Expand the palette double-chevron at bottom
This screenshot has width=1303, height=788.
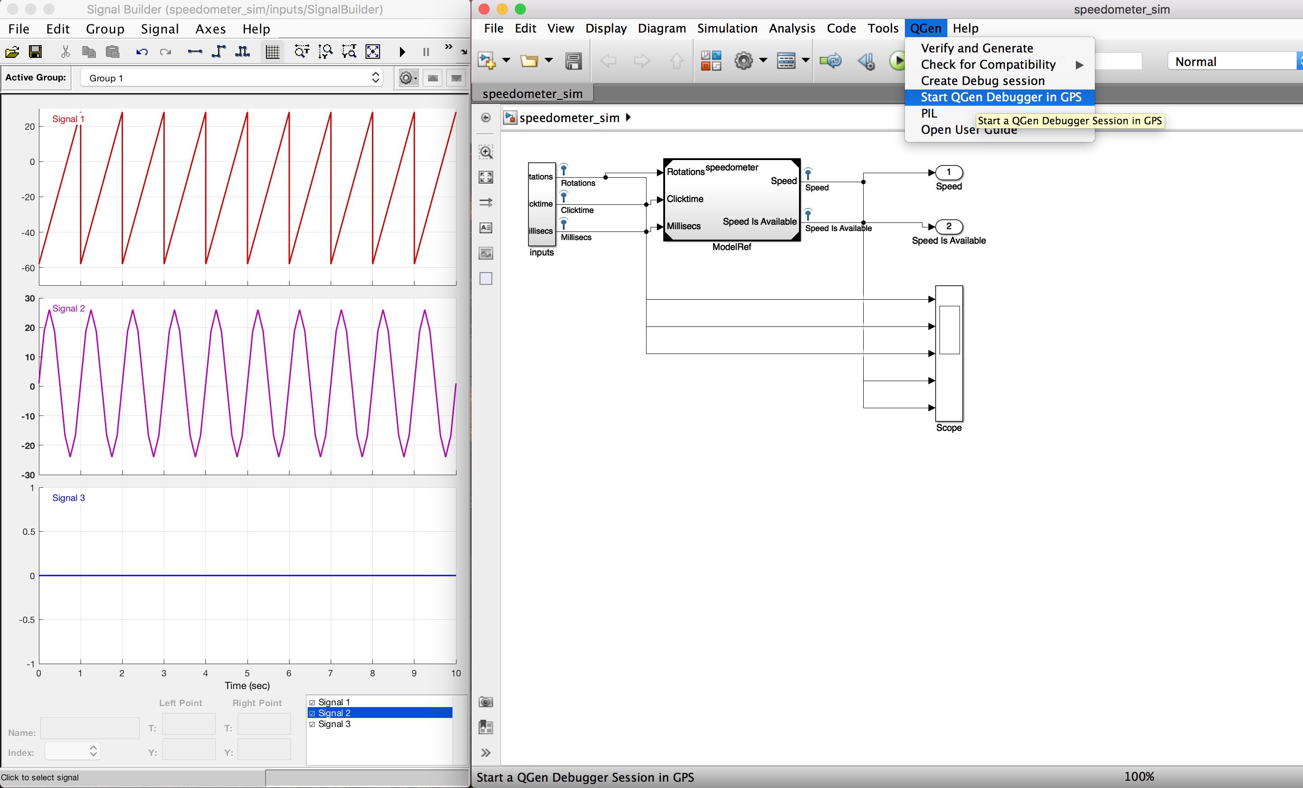(485, 753)
